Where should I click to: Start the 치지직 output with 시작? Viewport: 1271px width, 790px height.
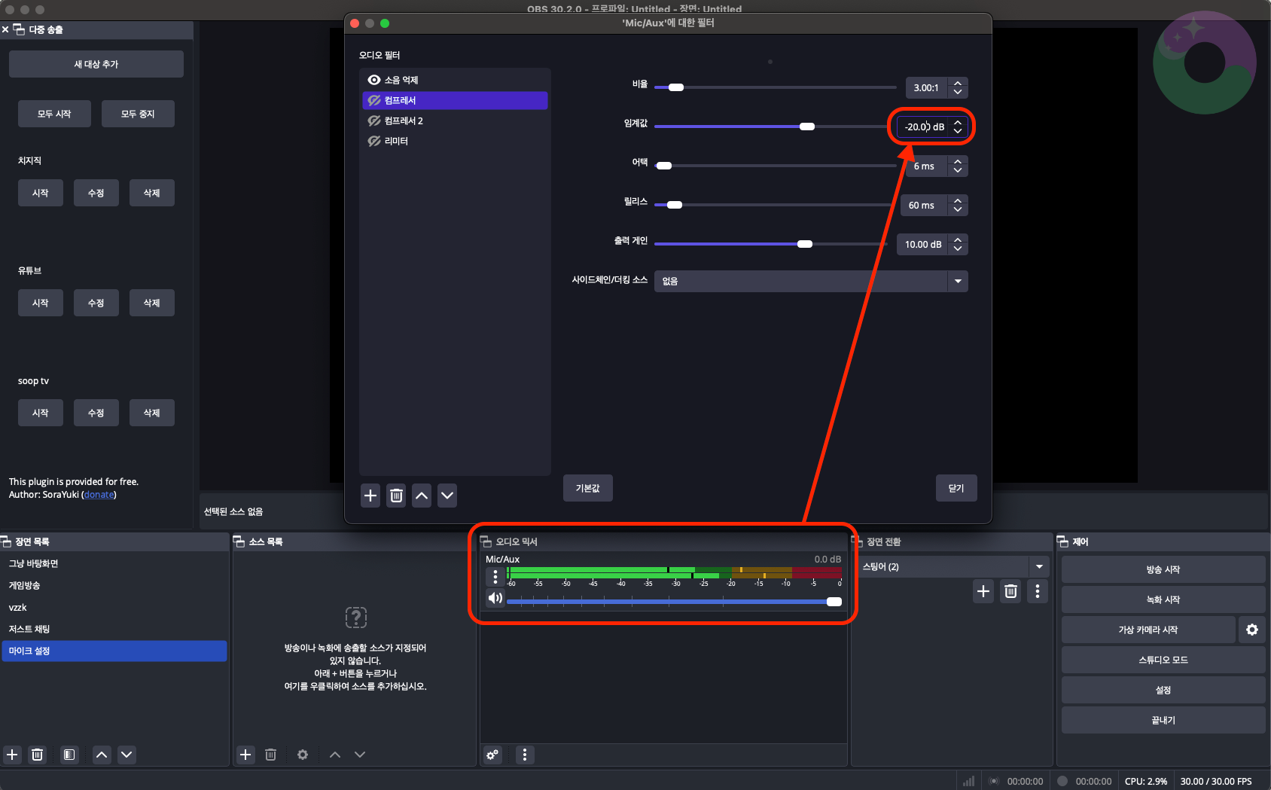[41, 193]
